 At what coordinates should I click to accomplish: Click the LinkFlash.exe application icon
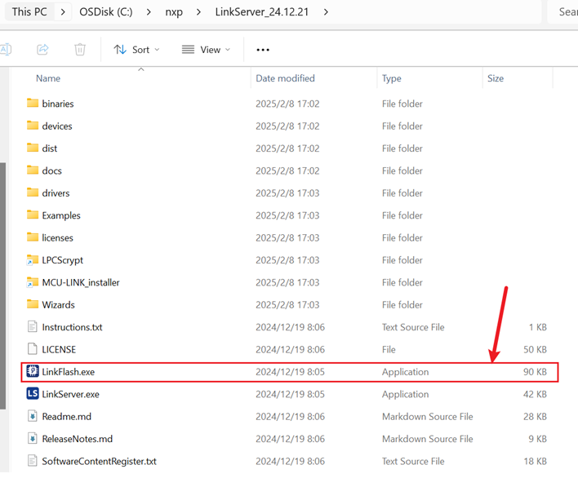(33, 372)
